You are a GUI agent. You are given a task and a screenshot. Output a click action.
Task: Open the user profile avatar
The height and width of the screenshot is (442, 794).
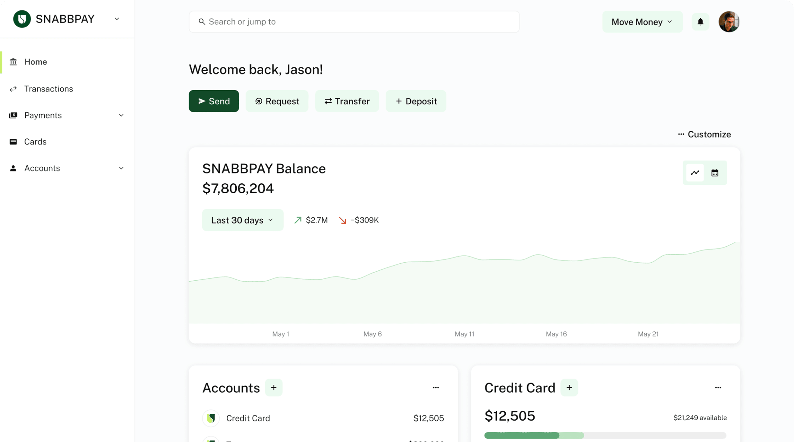729,22
